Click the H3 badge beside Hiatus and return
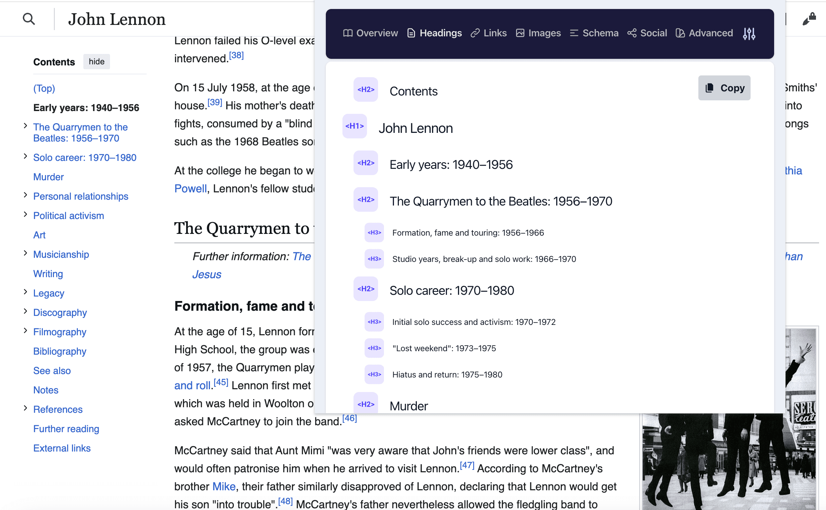 (374, 374)
